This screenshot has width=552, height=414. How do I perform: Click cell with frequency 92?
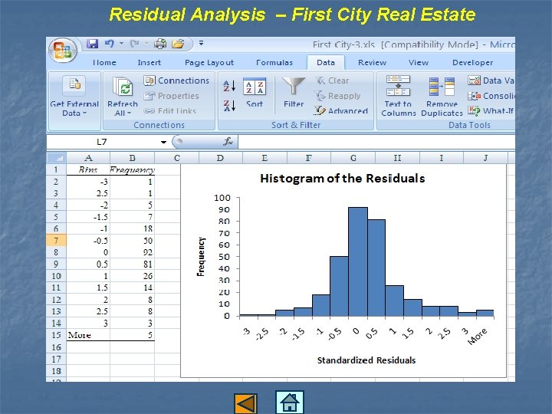tap(133, 252)
